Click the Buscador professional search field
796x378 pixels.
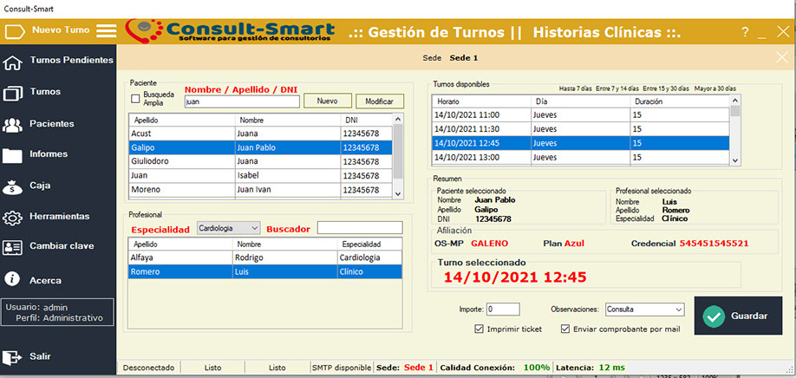tap(359, 228)
